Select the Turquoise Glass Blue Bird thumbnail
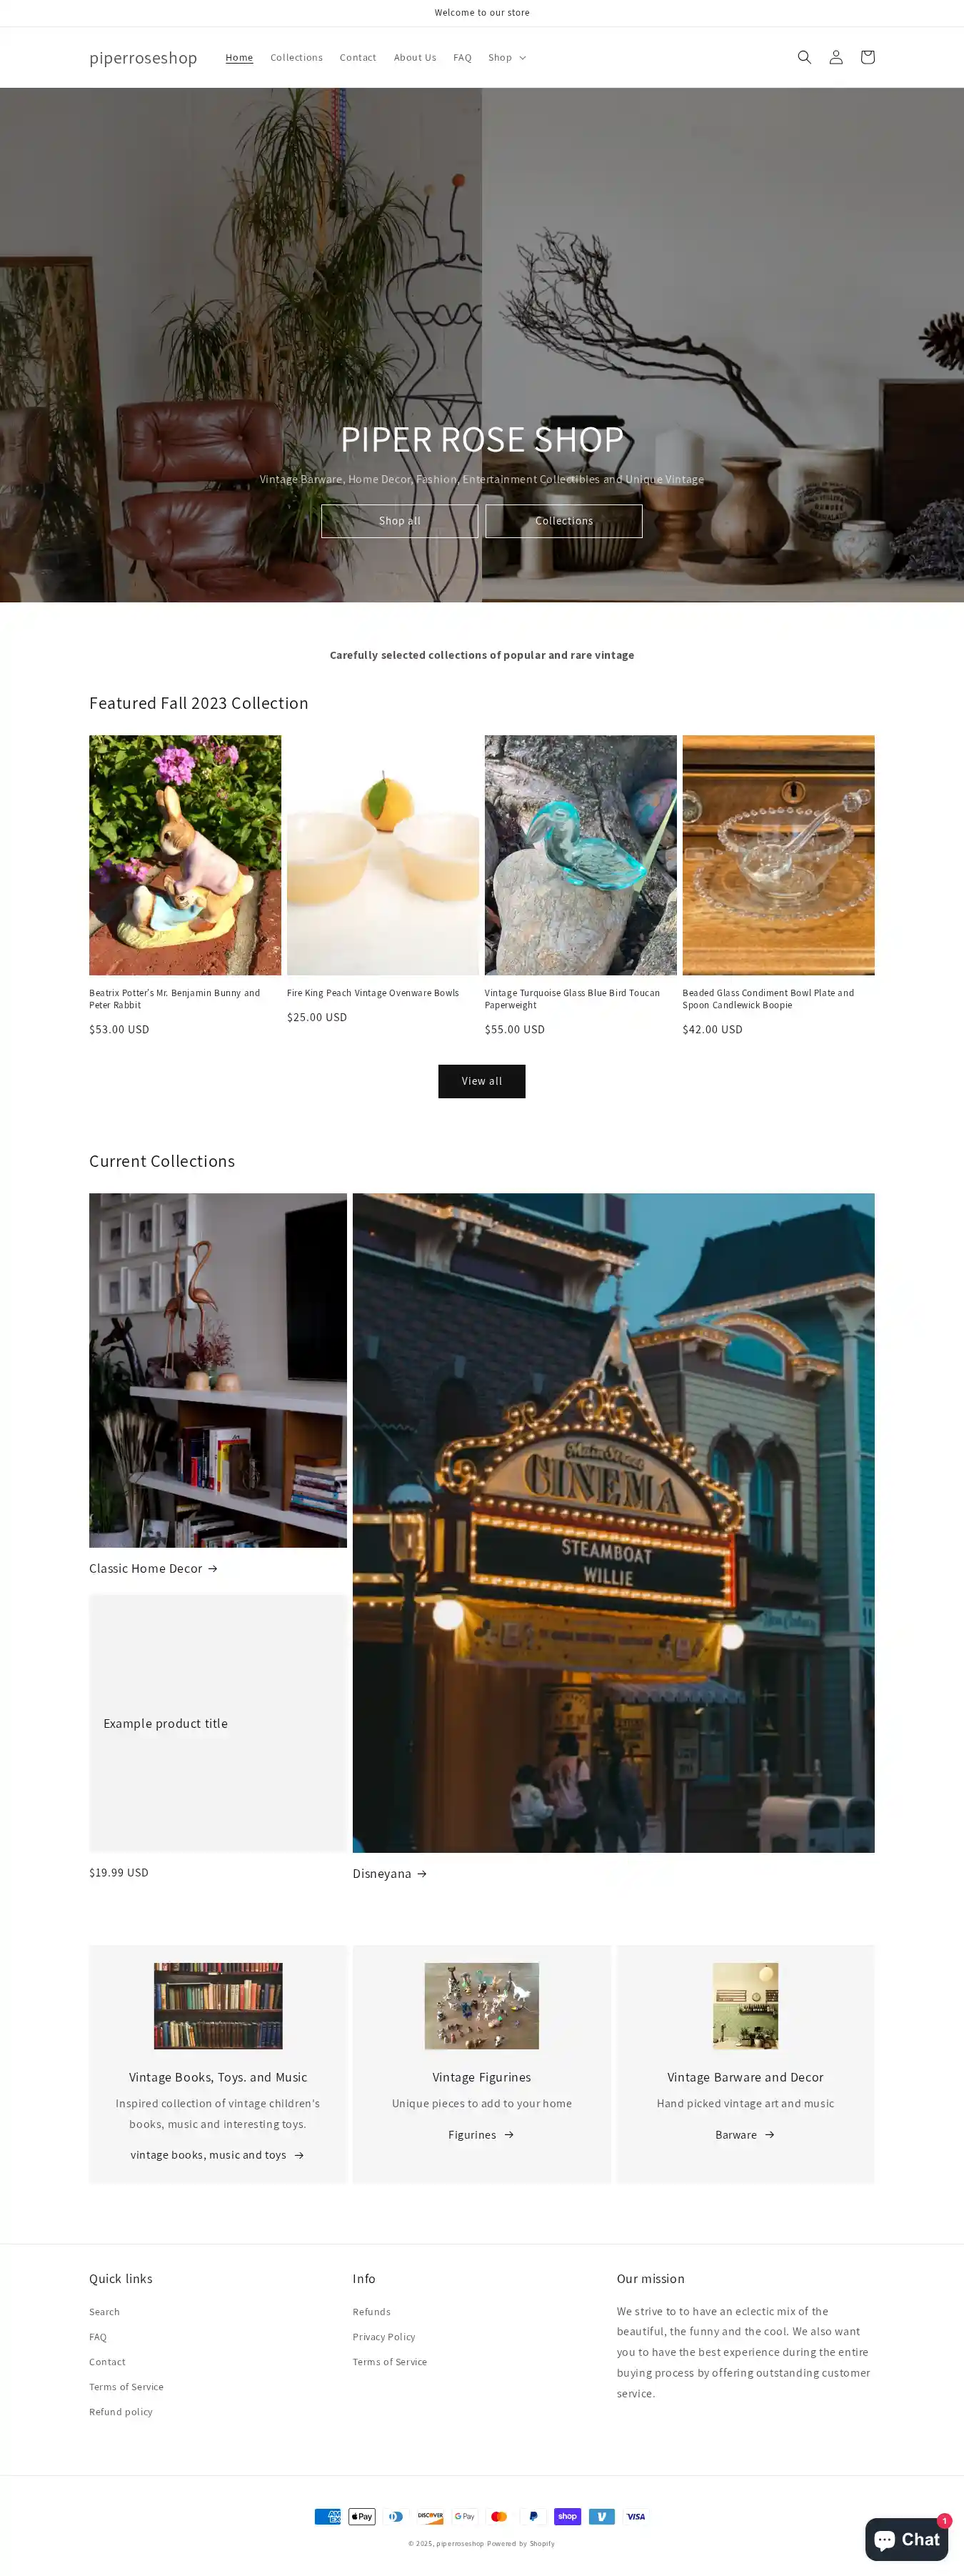The image size is (964, 2576). point(581,855)
